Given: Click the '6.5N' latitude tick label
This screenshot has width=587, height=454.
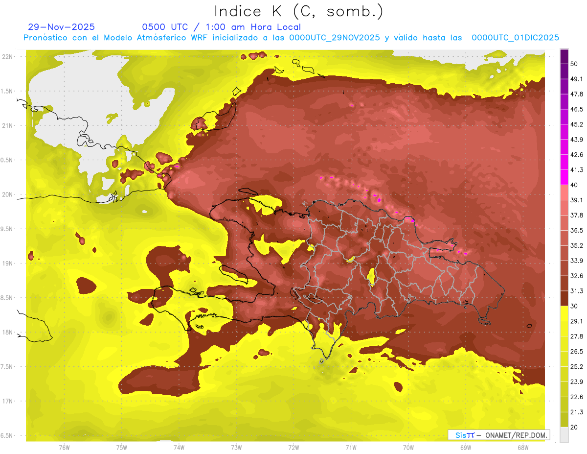Looking at the screenshot, I should point(7,436).
